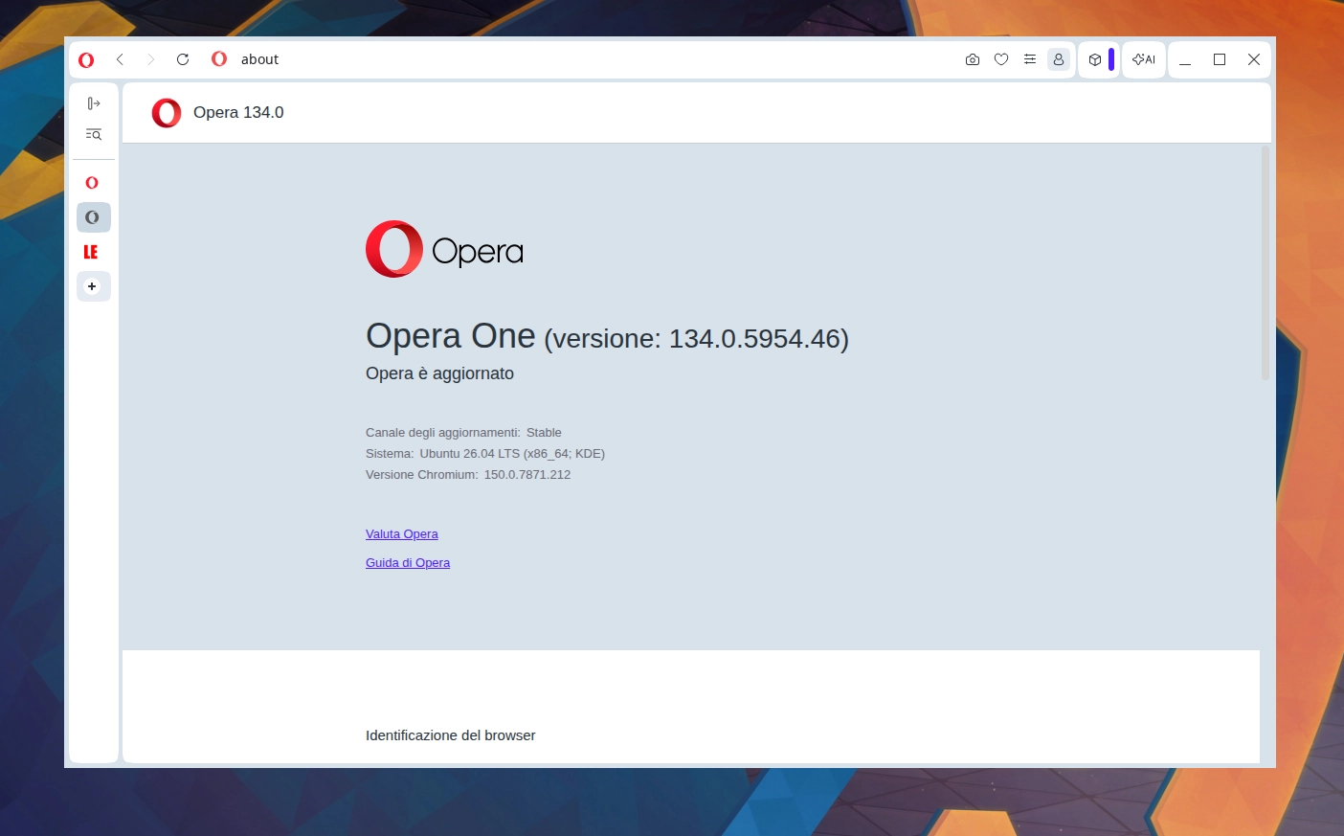1344x836 pixels.
Task: Close the Opera window
Action: pos(1254,59)
